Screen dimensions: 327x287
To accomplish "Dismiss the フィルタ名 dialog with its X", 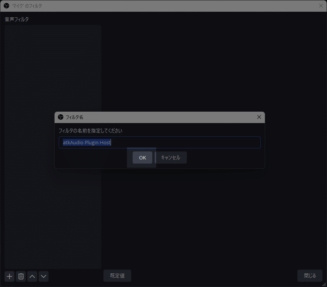I will (x=259, y=117).
